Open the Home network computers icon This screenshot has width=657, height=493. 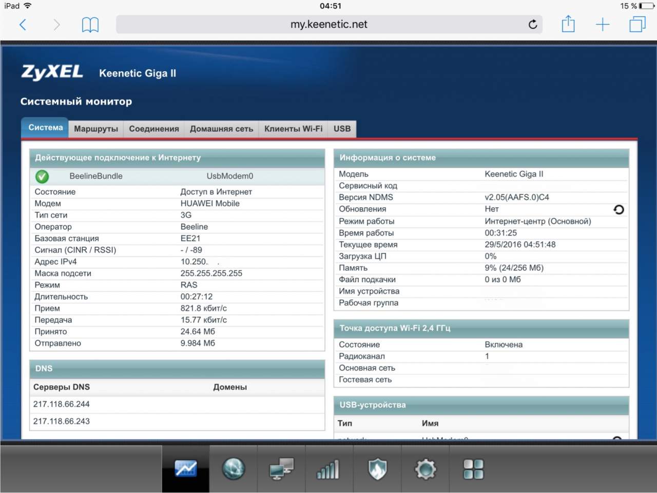[281, 469]
